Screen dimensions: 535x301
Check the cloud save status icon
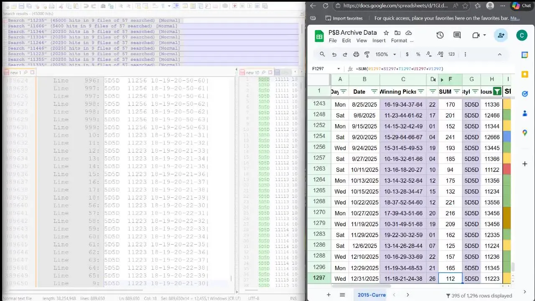pyautogui.click(x=409, y=33)
